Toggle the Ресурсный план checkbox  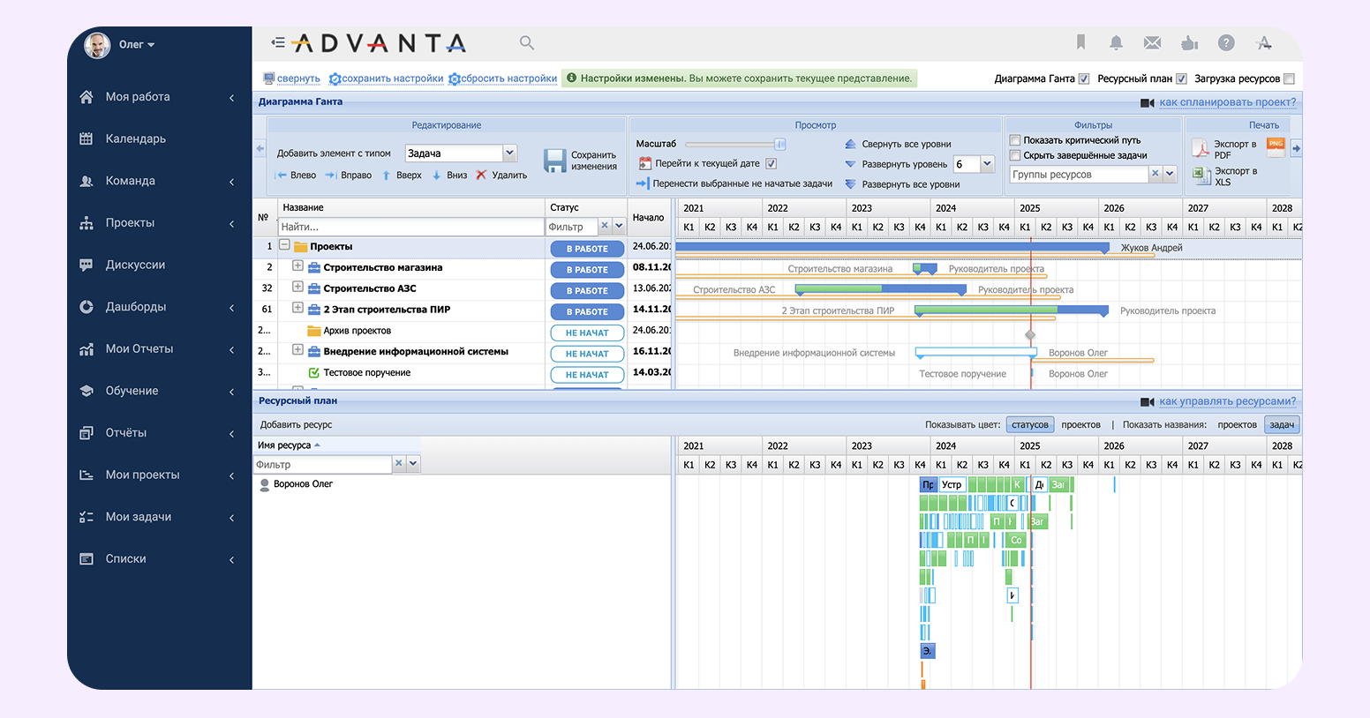pyautogui.click(x=1181, y=79)
